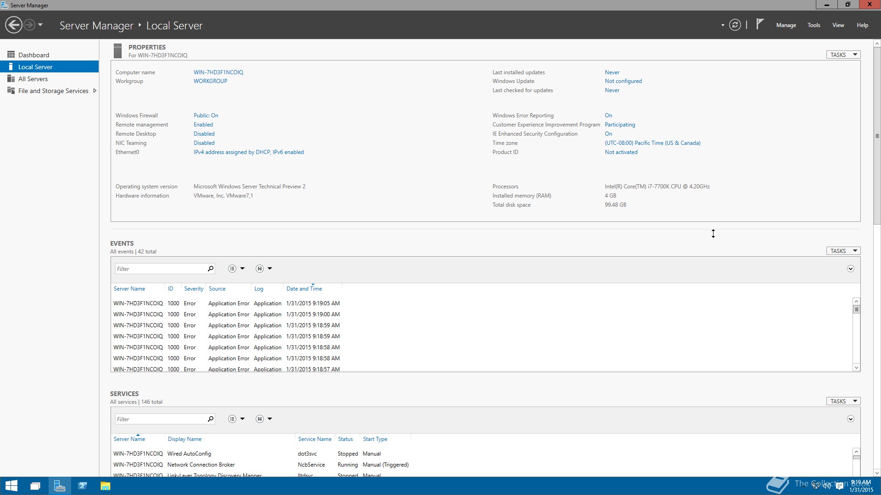
Task: Sort events by Server Name column
Action: (x=129, y=288)
